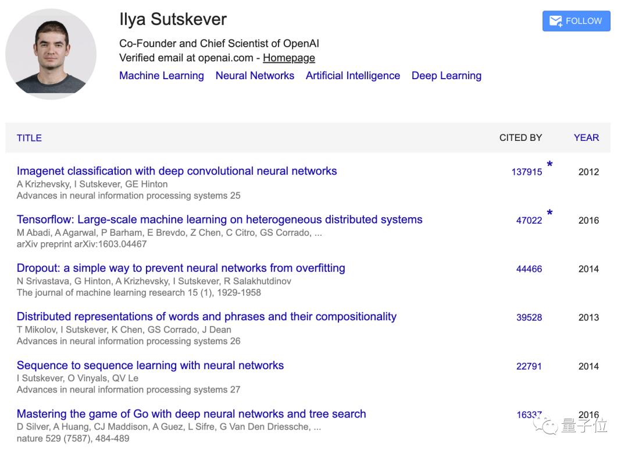Click the CITED BY column header
Viewport: 628px width, 453px height.
pyautogui.click(x=520, y=137)
